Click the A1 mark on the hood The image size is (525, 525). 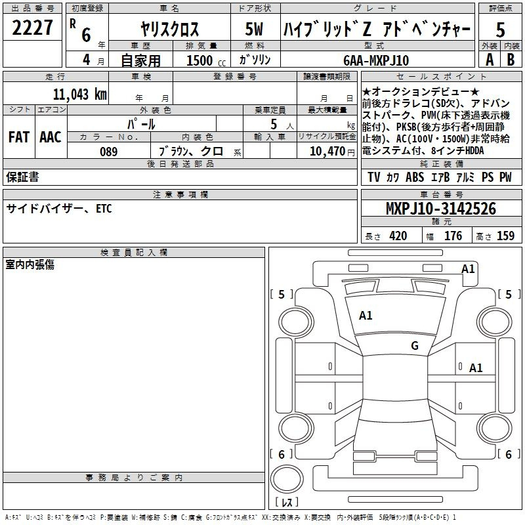point(366,316)
